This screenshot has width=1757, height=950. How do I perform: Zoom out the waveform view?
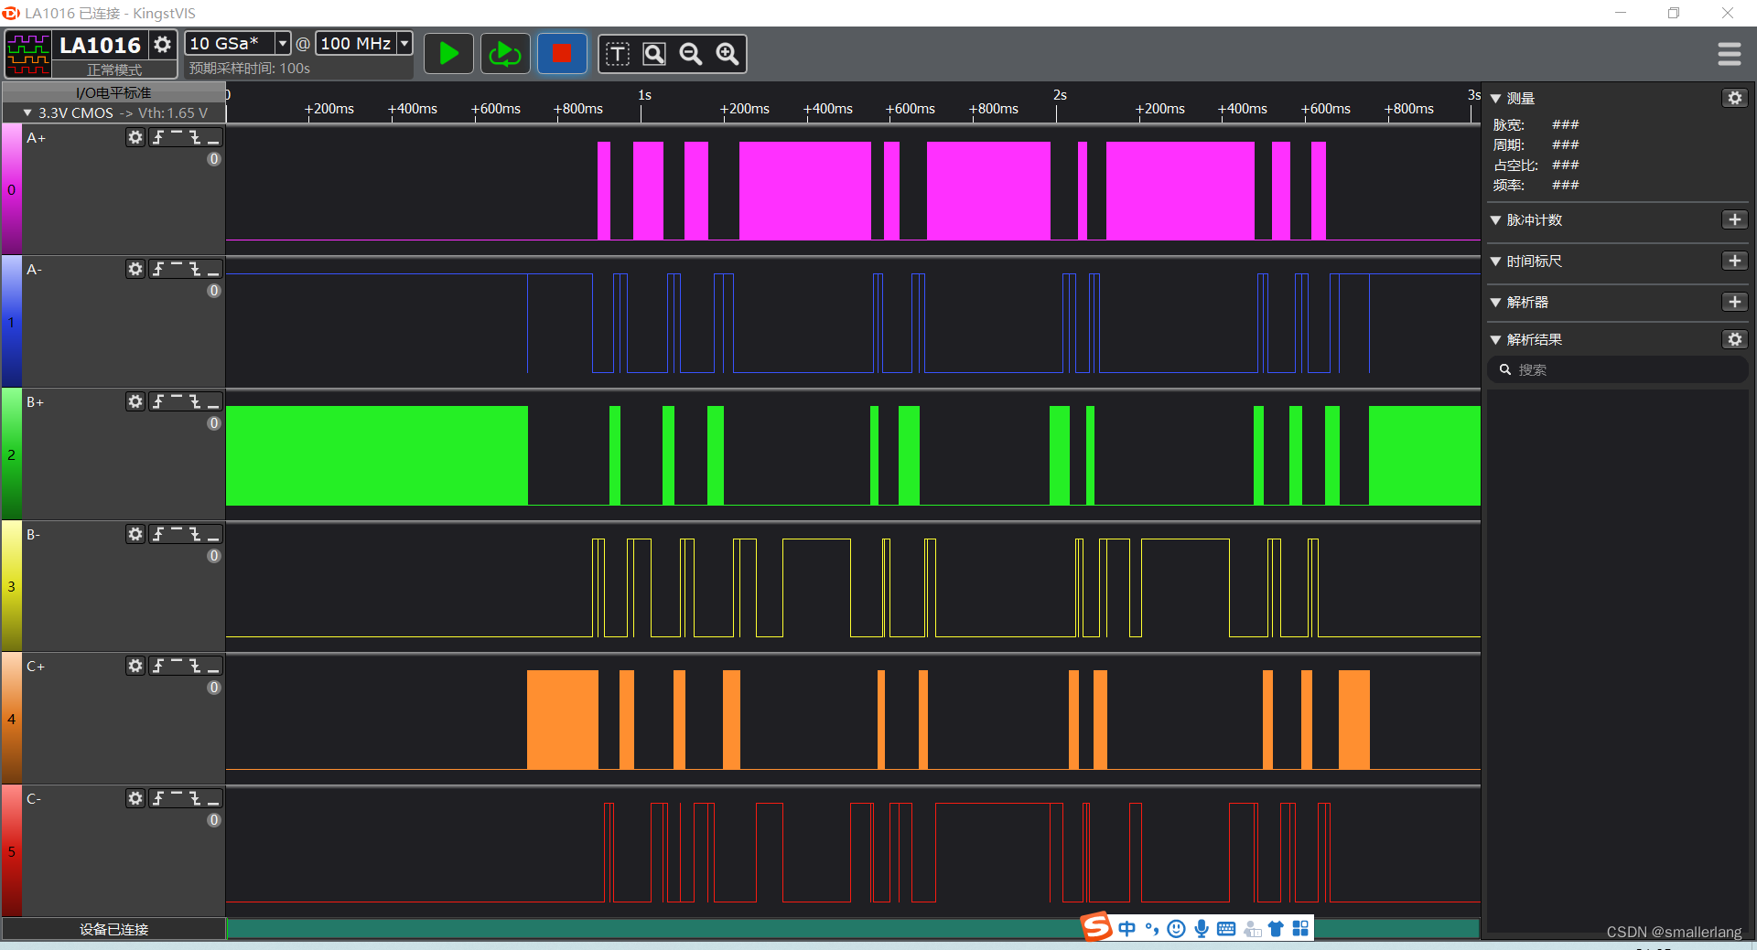pyautogui.click(x=691, y=54)
